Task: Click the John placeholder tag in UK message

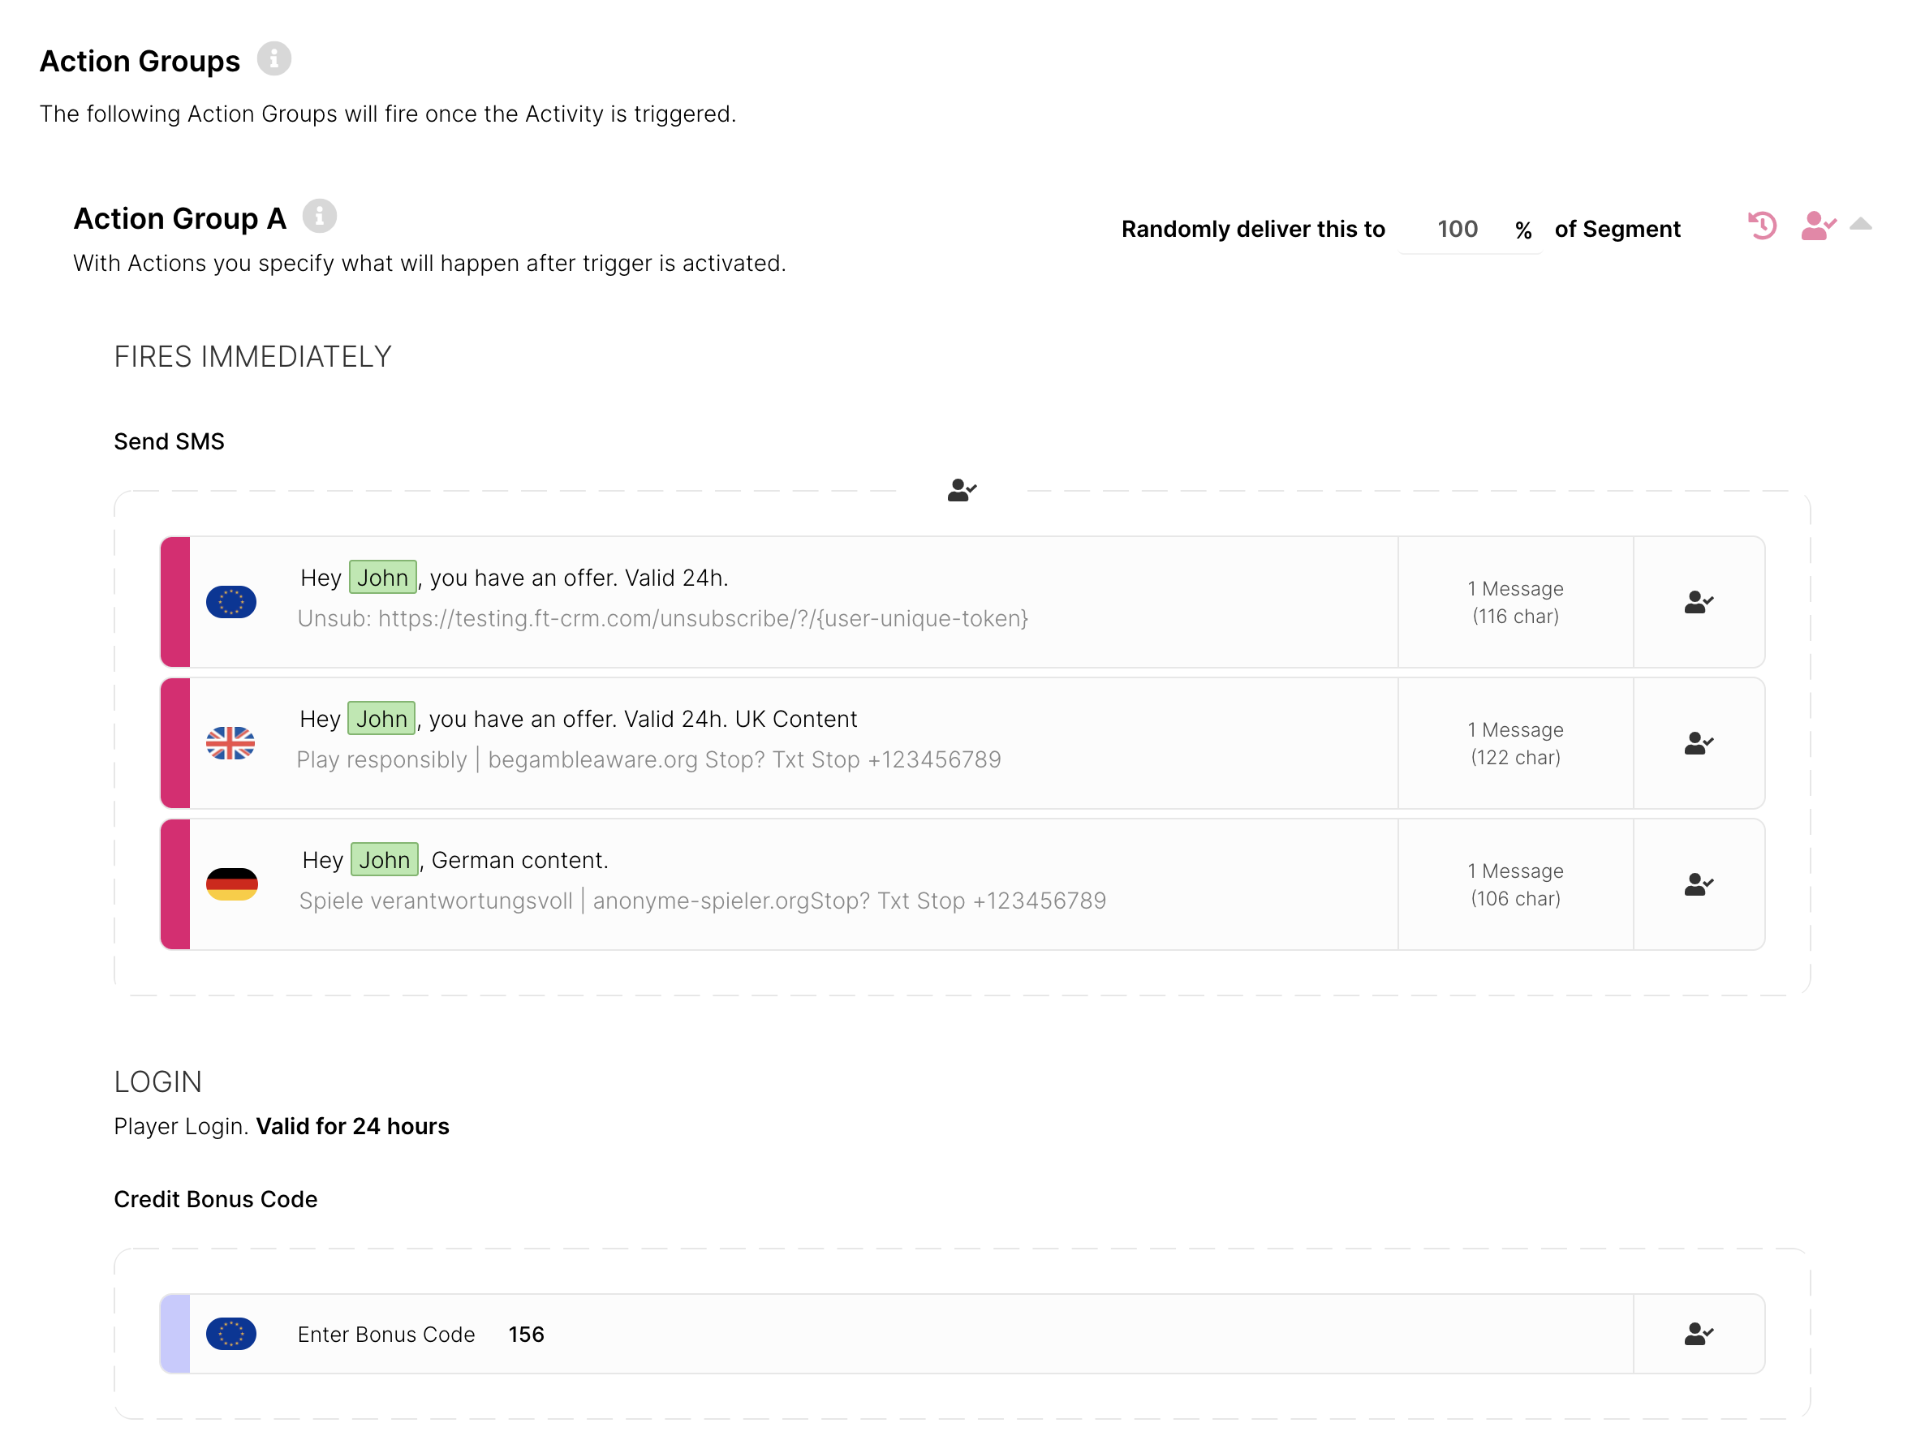Action: tap(381, 720)
